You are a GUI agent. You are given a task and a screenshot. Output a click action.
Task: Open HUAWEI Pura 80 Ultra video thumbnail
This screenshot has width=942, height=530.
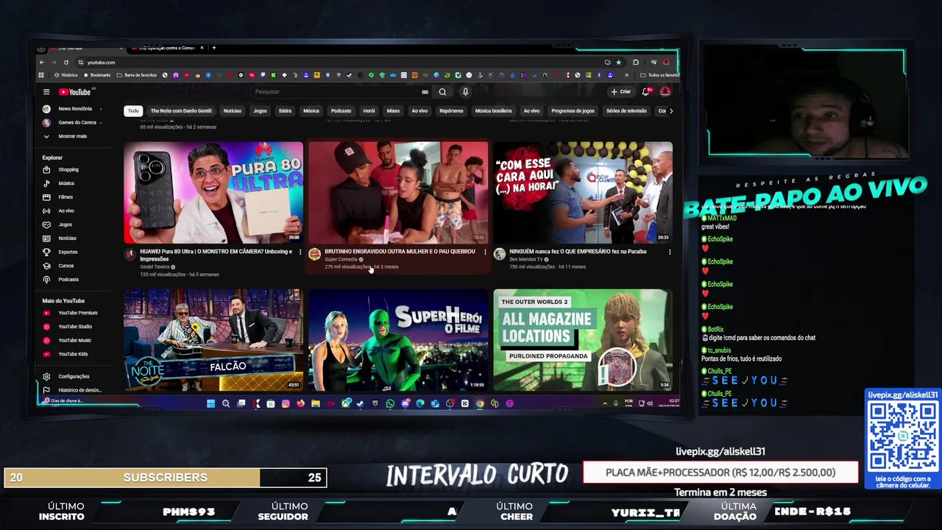[213, 193]
